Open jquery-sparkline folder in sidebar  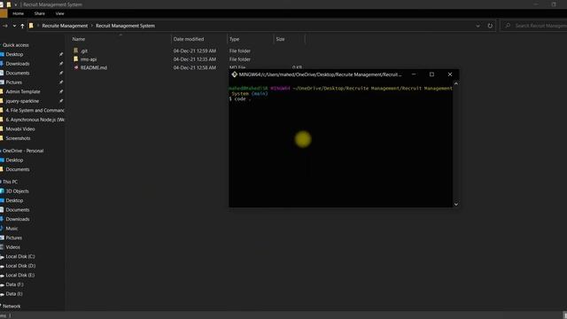pyautogui.click(x=22, y=101)
